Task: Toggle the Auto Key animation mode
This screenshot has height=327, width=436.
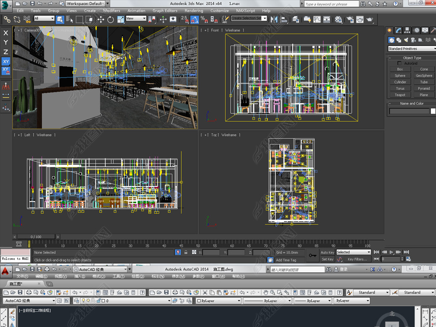Action: click(x=327, y=252)
